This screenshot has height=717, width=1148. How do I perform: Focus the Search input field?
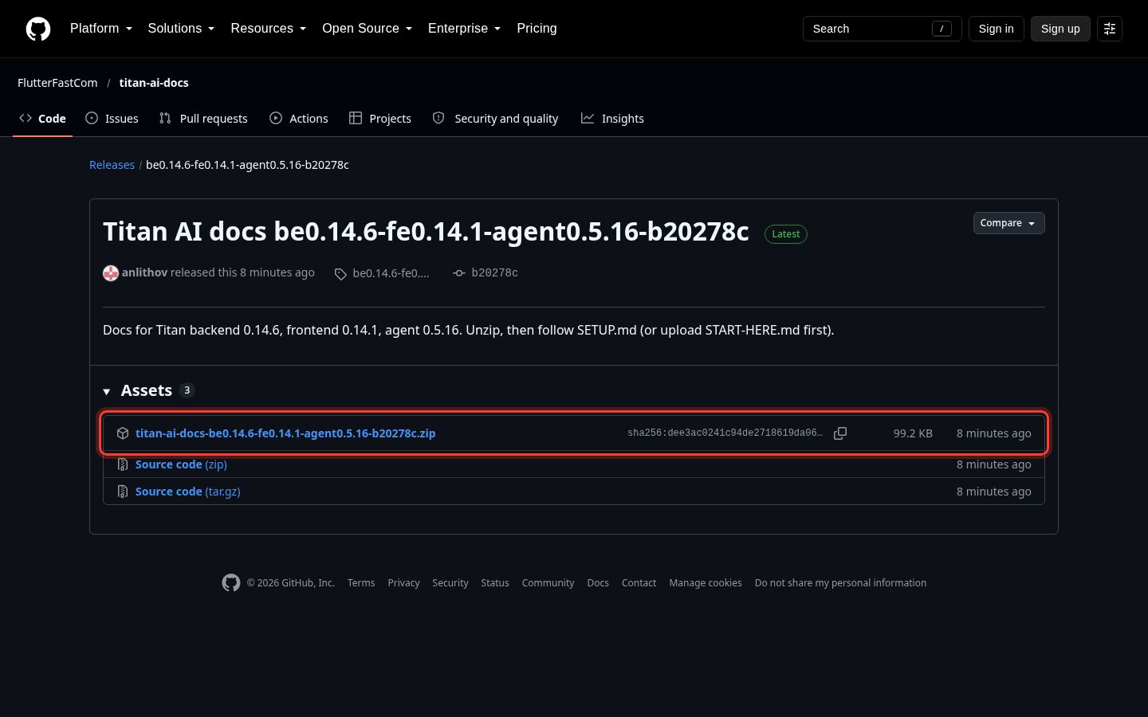[x=882, y=29]
